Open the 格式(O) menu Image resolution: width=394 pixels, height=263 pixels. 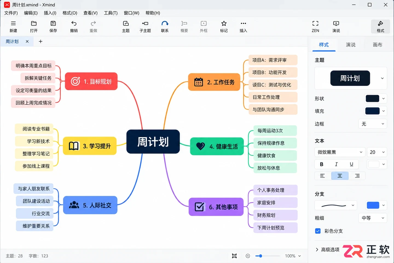(70, 13)
